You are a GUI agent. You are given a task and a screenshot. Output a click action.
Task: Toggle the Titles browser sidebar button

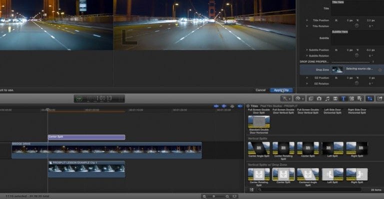point(251,190)
